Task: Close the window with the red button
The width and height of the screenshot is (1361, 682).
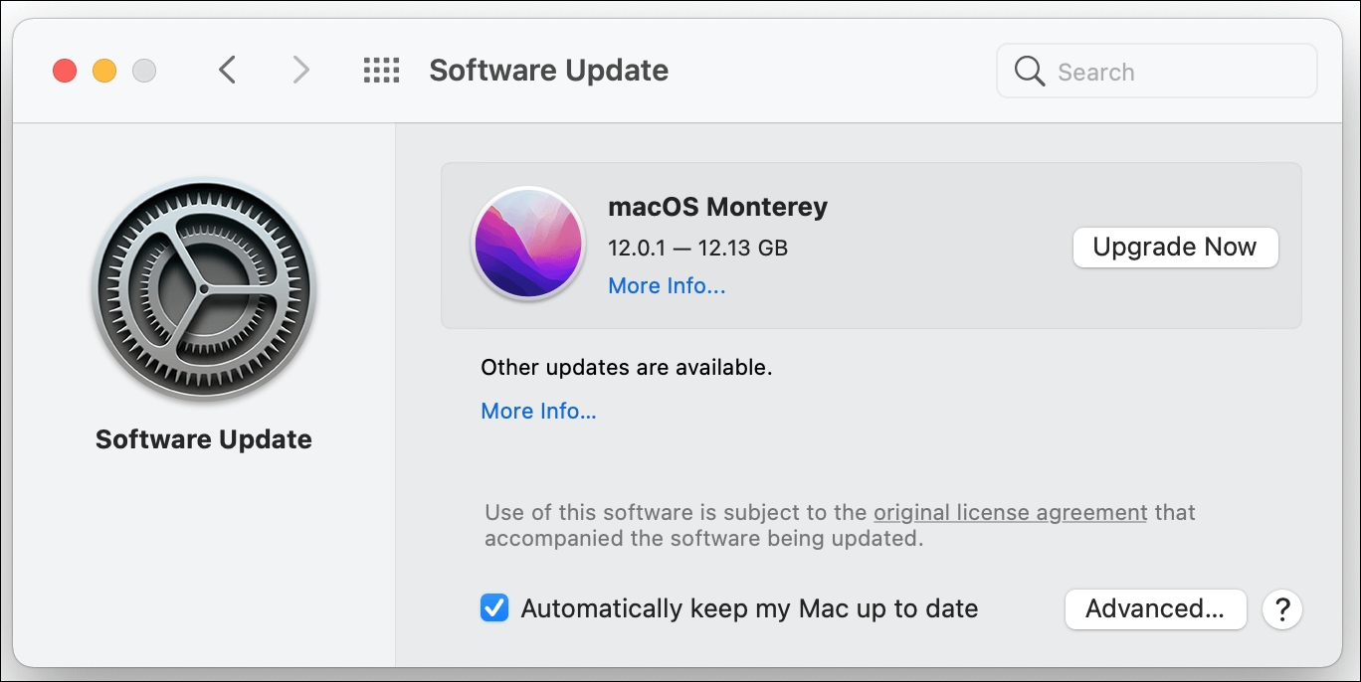Action: tap(65, 71)
